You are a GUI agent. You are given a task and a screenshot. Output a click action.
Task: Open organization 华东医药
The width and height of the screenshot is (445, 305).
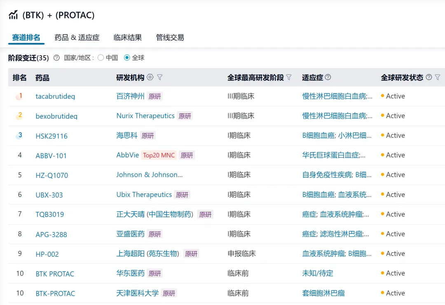(130, 273)
